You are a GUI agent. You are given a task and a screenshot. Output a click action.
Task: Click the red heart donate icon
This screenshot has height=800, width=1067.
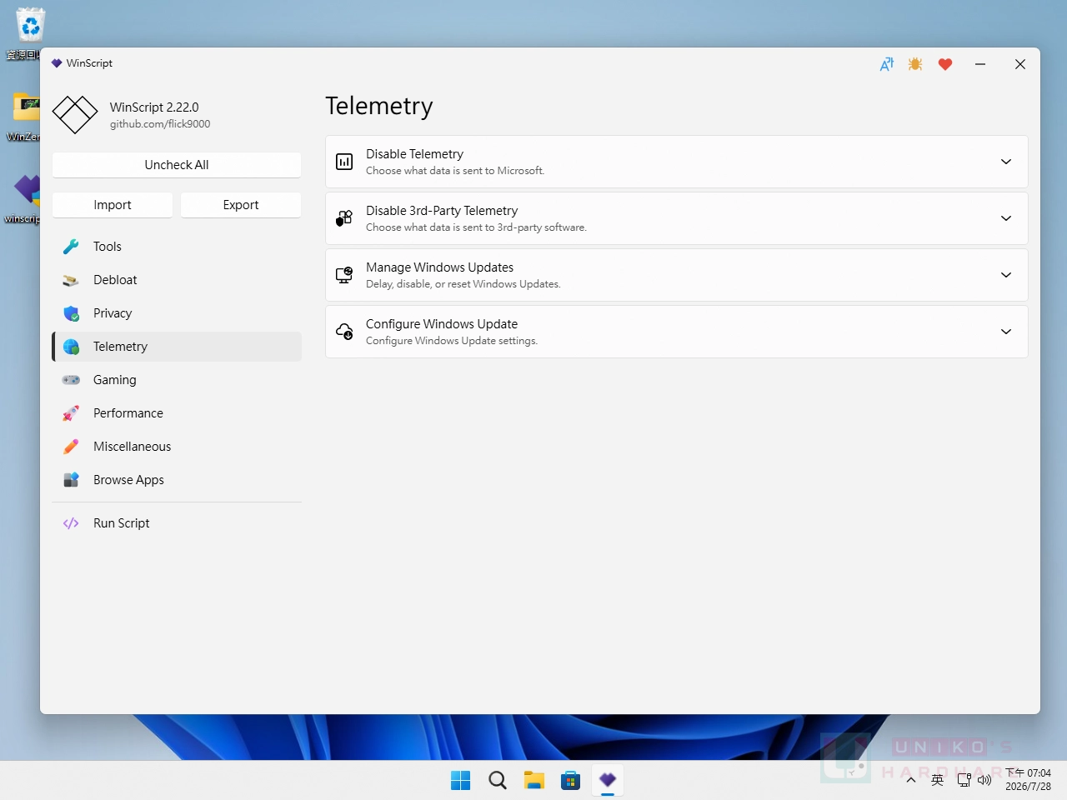coord(945,64)
